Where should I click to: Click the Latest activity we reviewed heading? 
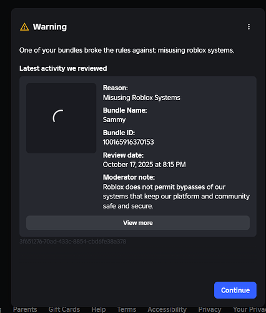click(x=63, y=68)
